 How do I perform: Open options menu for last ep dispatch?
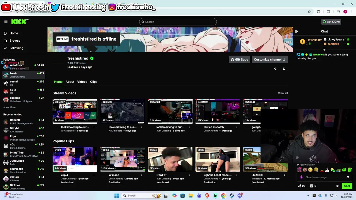(x=237, y=127)
